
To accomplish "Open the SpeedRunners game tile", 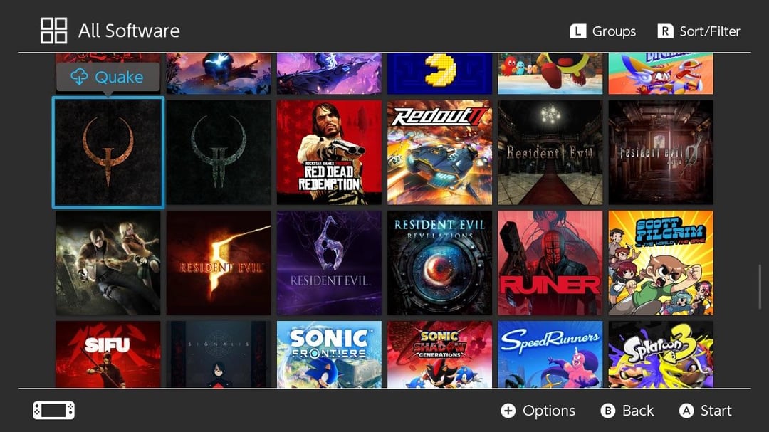I will coord(550,354).
